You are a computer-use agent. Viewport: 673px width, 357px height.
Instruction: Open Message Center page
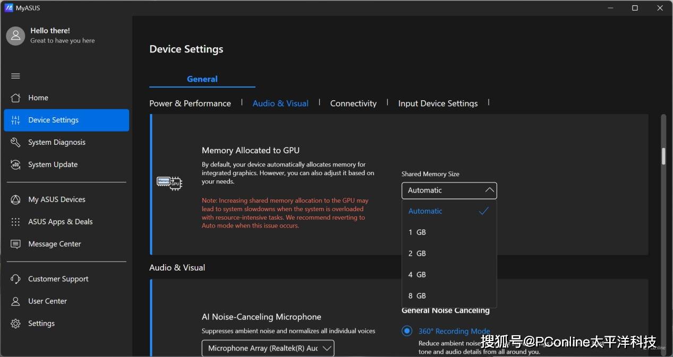(x=66, y=244)
